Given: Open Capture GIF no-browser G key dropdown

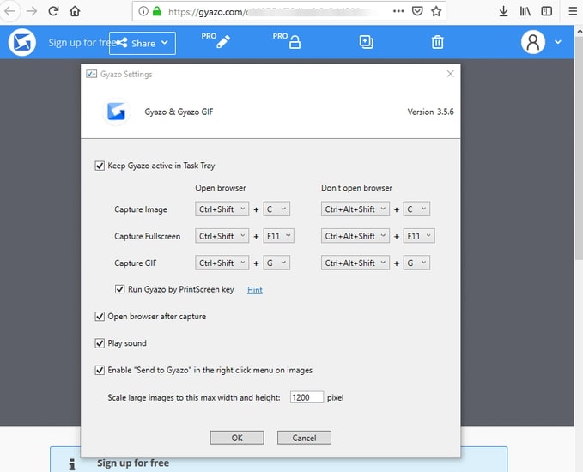Looking at the screenshot, I should coord(416,263).
